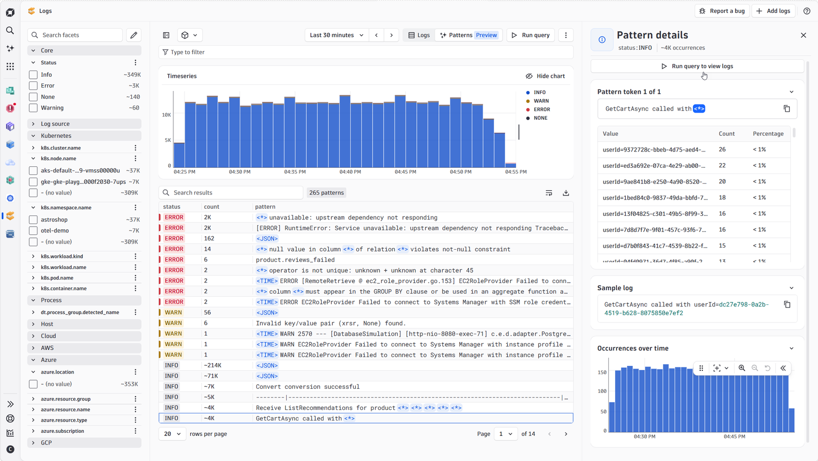Open the apps grid icon in sidebar
This screenshot has height=461, width=818.
click(10, 67)
